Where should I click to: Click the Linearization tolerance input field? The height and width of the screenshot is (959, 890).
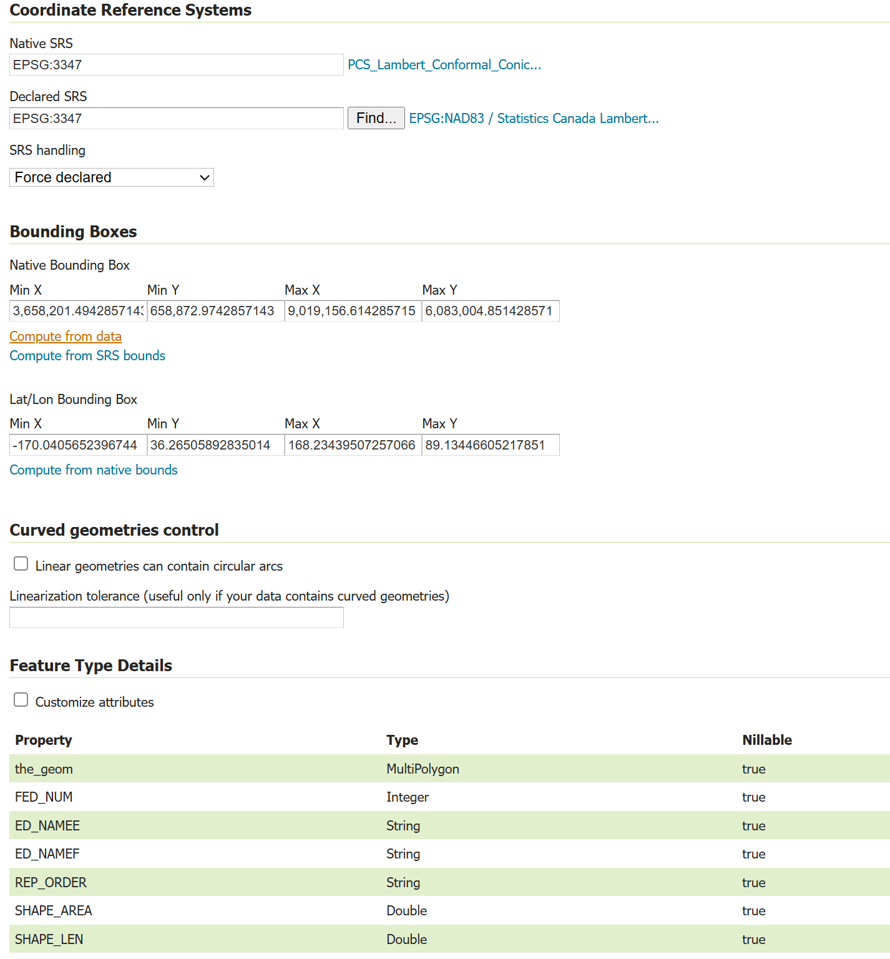click(x=176, y=617)
